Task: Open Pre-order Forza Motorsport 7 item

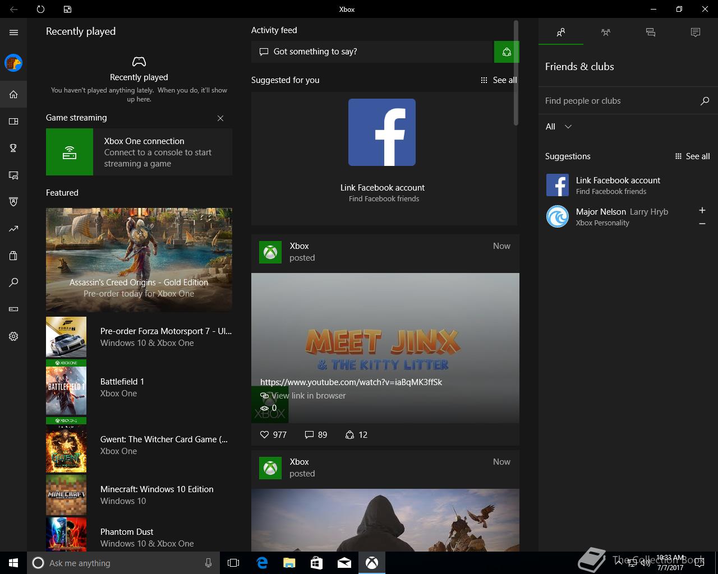Action: [x=139, y=337]
